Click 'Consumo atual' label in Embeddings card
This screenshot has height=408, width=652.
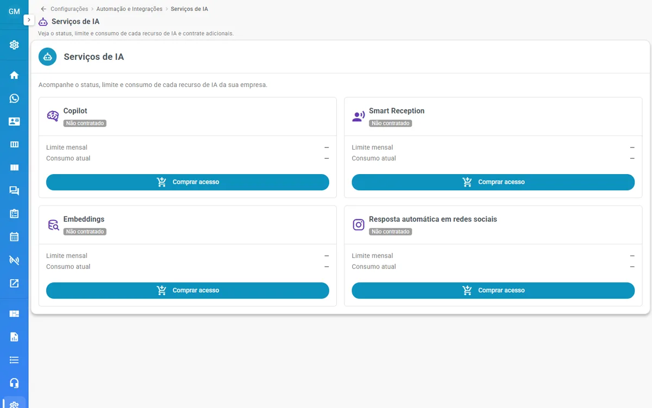[68, 267]
